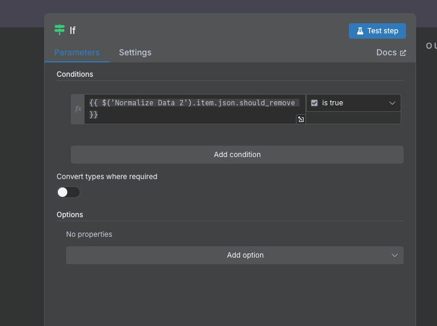
Task: Switch to the Settings tab
Action: coord(135,52)
